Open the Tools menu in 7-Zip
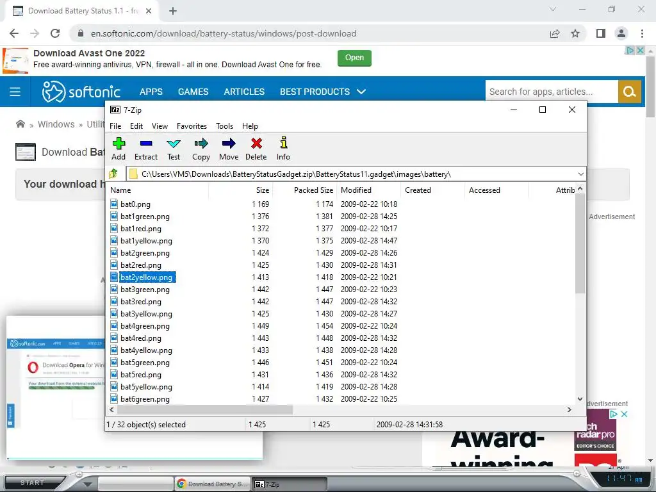The height and width of the screenshot is (492, 656). click(x=224, y=126)
